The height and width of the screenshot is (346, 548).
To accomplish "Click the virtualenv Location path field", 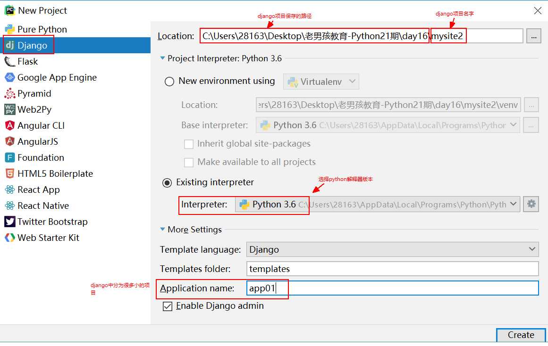I will pos(388,105).
